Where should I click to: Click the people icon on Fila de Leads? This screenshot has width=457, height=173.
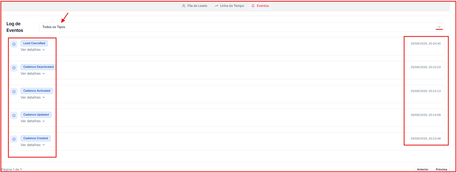184,6
